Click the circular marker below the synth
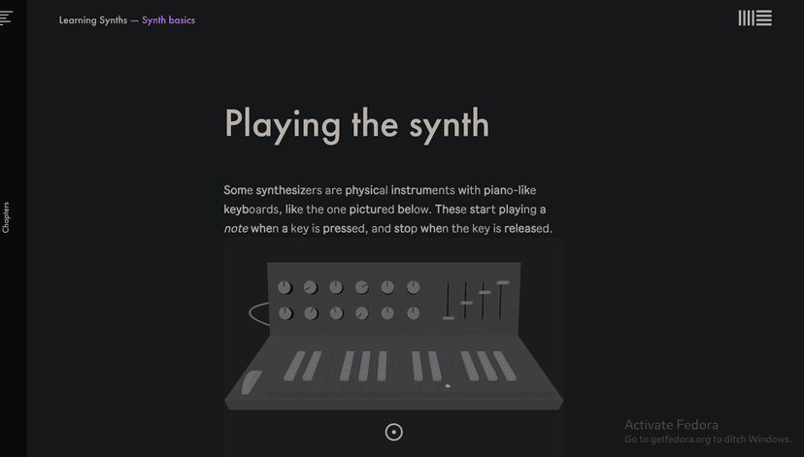 [393, 432]
